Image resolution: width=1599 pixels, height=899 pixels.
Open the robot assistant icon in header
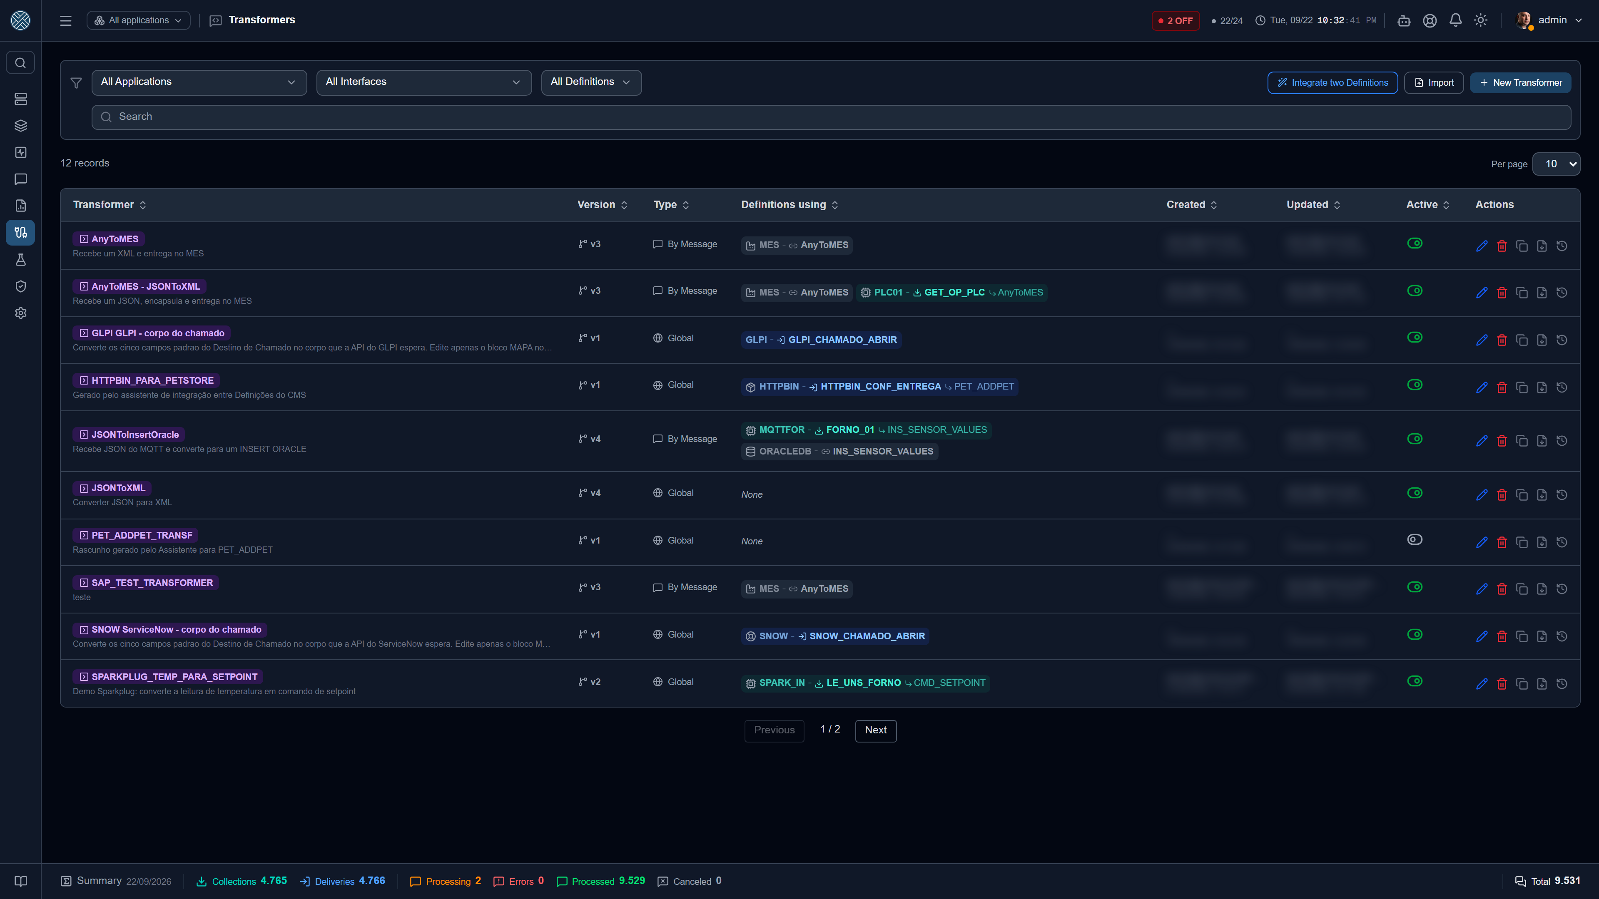coord(1404,20)
